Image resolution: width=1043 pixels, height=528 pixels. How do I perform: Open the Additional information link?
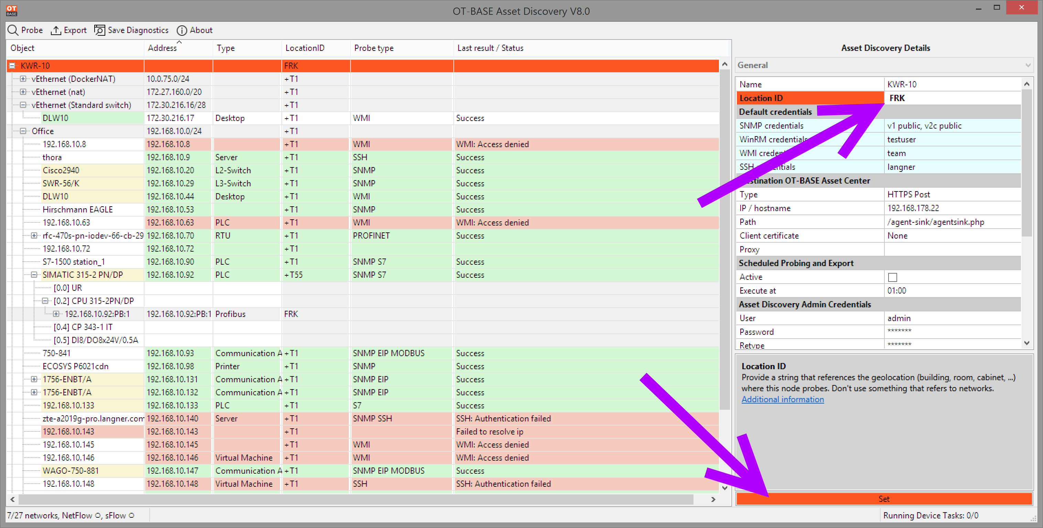782,399
